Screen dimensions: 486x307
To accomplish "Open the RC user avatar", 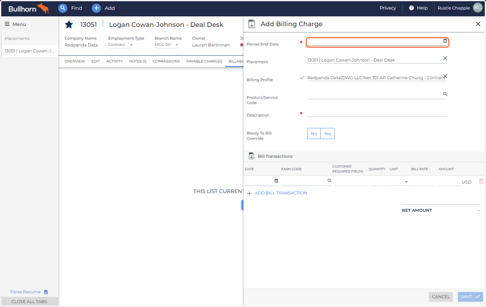I will coord(477,8).
